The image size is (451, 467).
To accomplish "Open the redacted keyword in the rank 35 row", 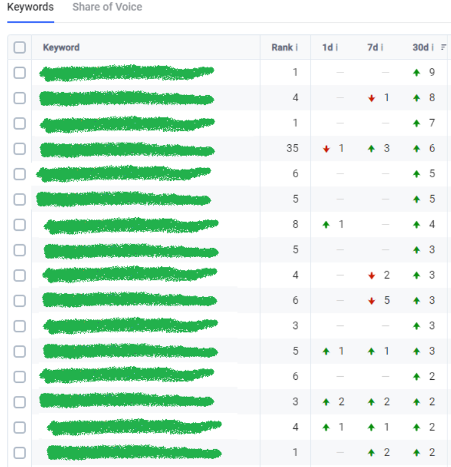I will point(127,149).
